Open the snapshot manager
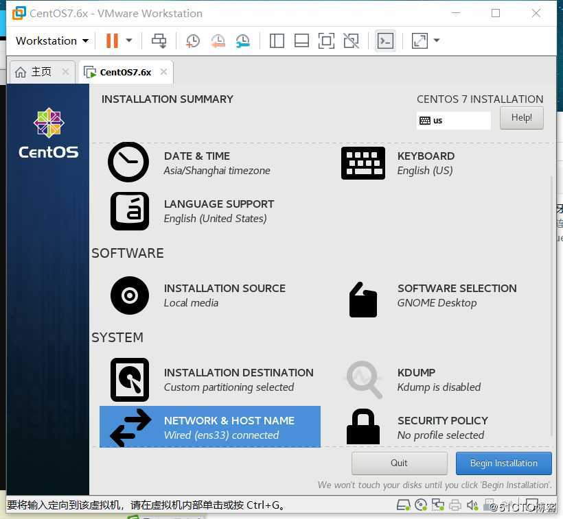563x519 pixels. point(243,40)
